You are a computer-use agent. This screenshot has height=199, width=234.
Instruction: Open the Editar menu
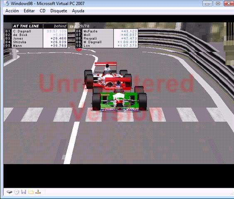pyautogui.click(x=29, y=11)
